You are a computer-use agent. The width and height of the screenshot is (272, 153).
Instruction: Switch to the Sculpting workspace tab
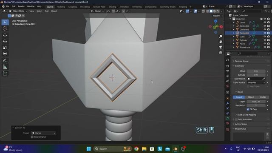pos(73,7)
